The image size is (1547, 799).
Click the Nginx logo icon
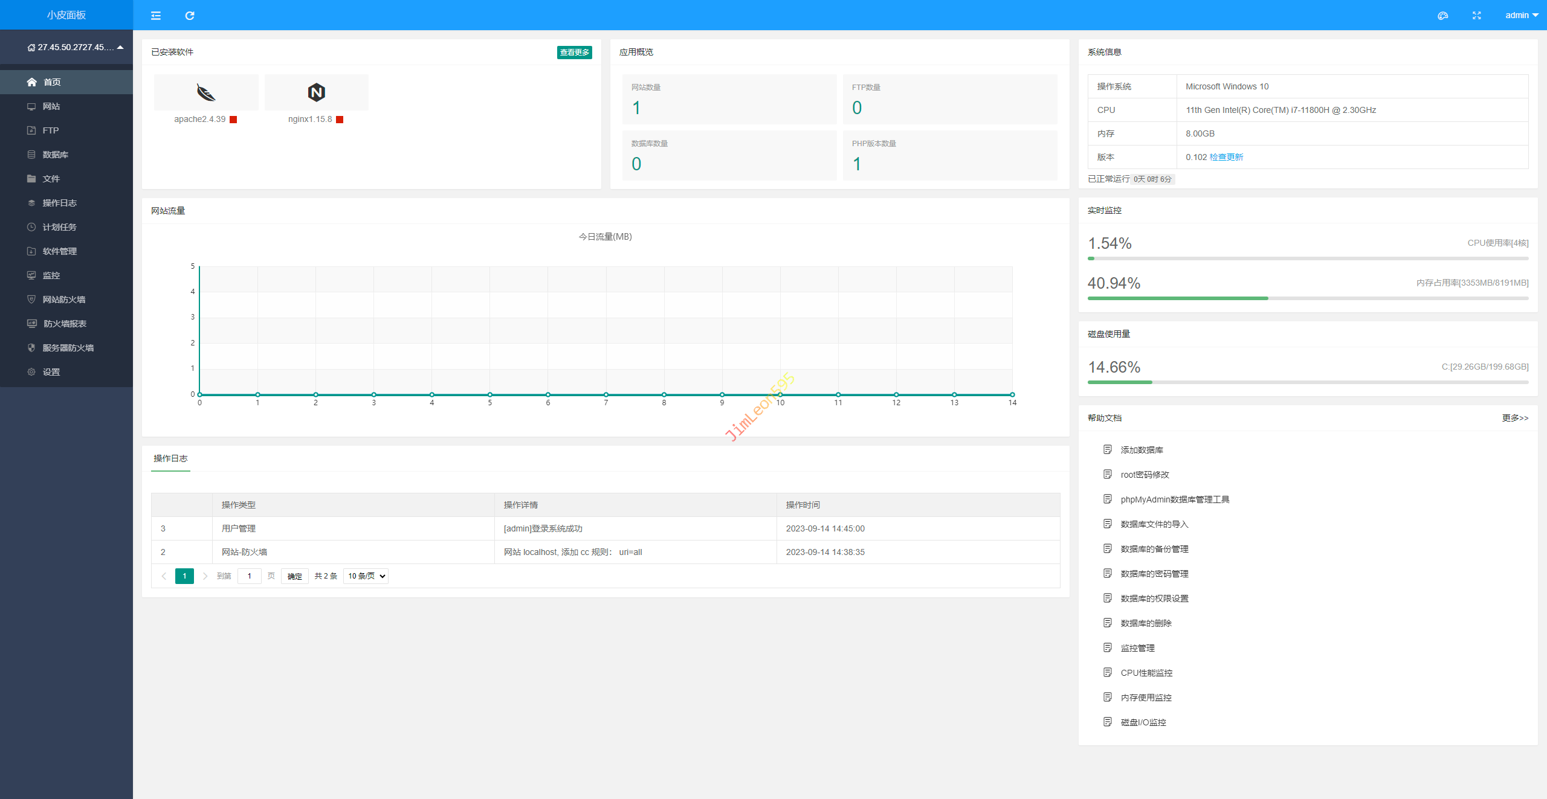(316, 92)
